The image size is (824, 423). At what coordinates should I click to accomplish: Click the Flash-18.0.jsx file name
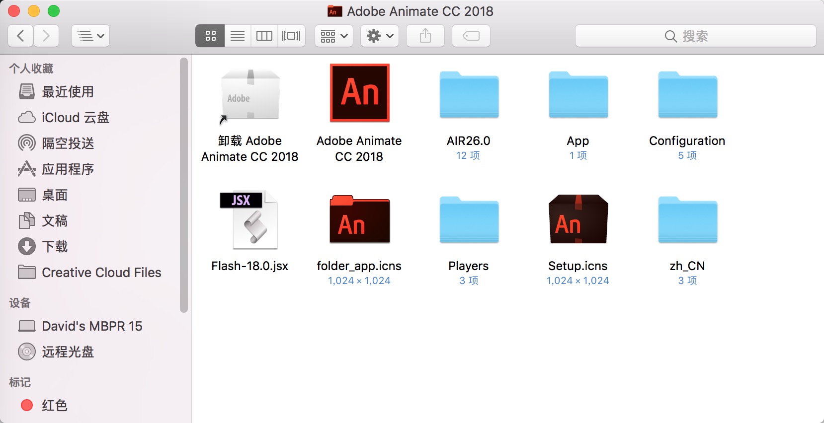coord(250,266)
